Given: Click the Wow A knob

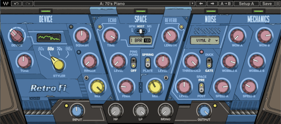Looking at the screenshot, I should 237,36.
